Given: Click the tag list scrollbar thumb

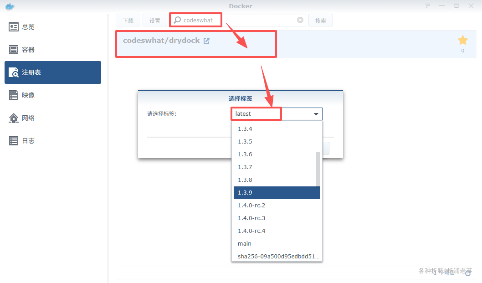Looking at the screenshot, I should (318, 169).
